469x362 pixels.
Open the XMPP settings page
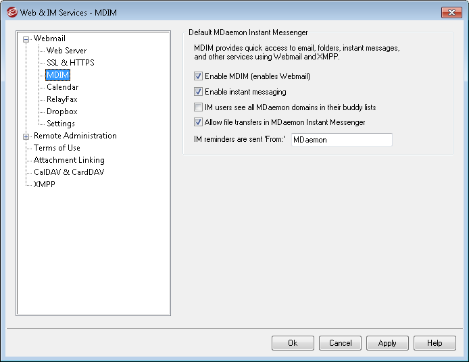coord(45,184)
